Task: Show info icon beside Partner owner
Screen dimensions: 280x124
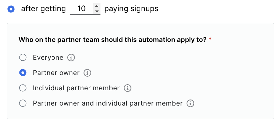Action: coord(87,73)
